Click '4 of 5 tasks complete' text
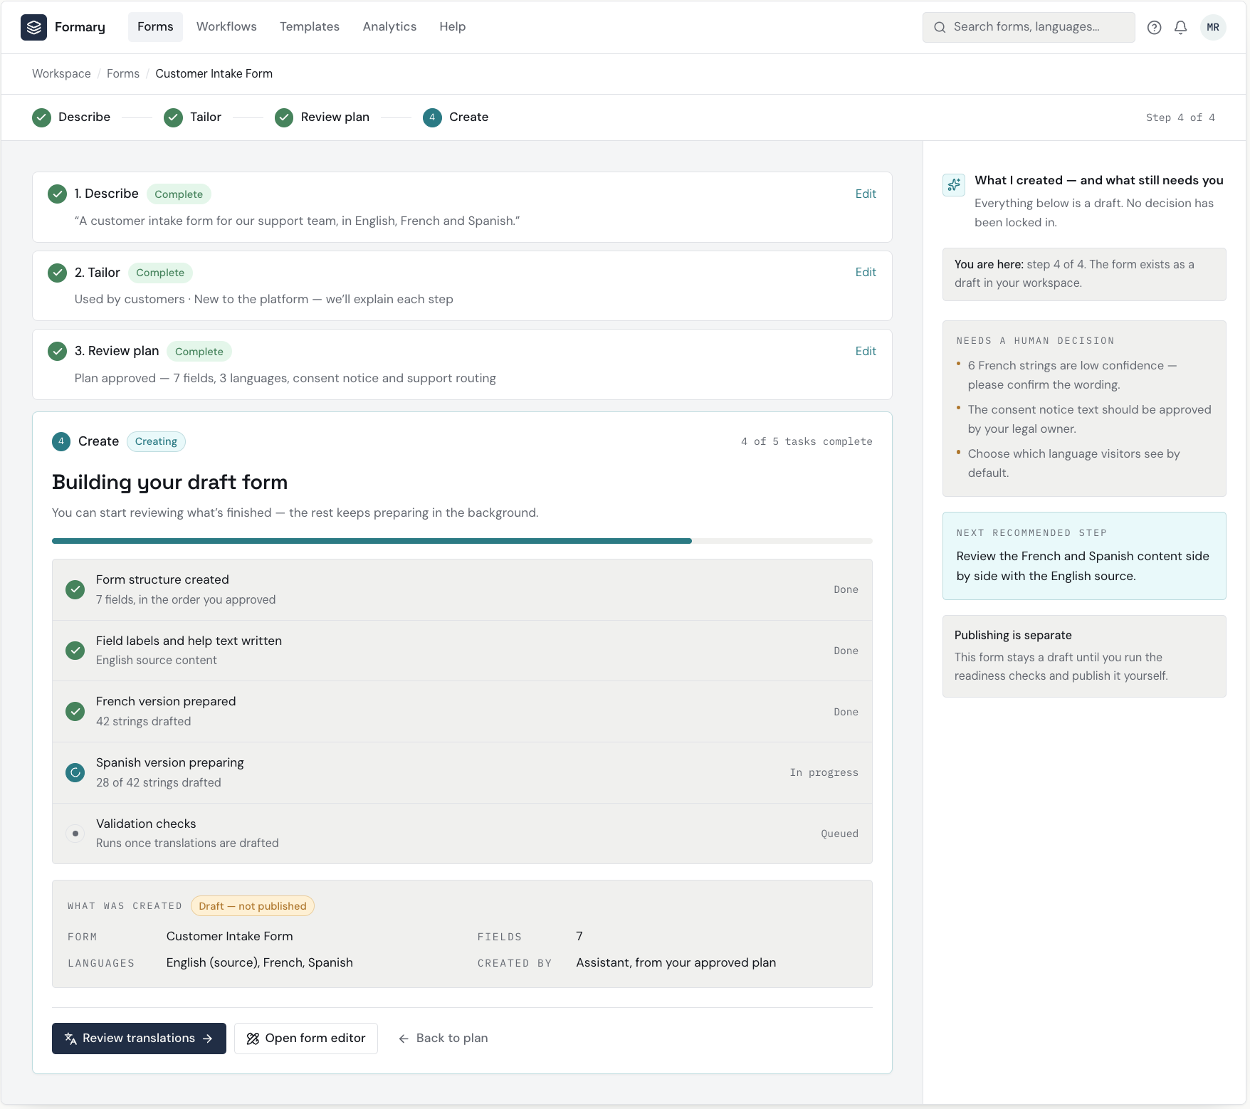The height and width of the screenshot is (1109, 1250). (807, 441)
